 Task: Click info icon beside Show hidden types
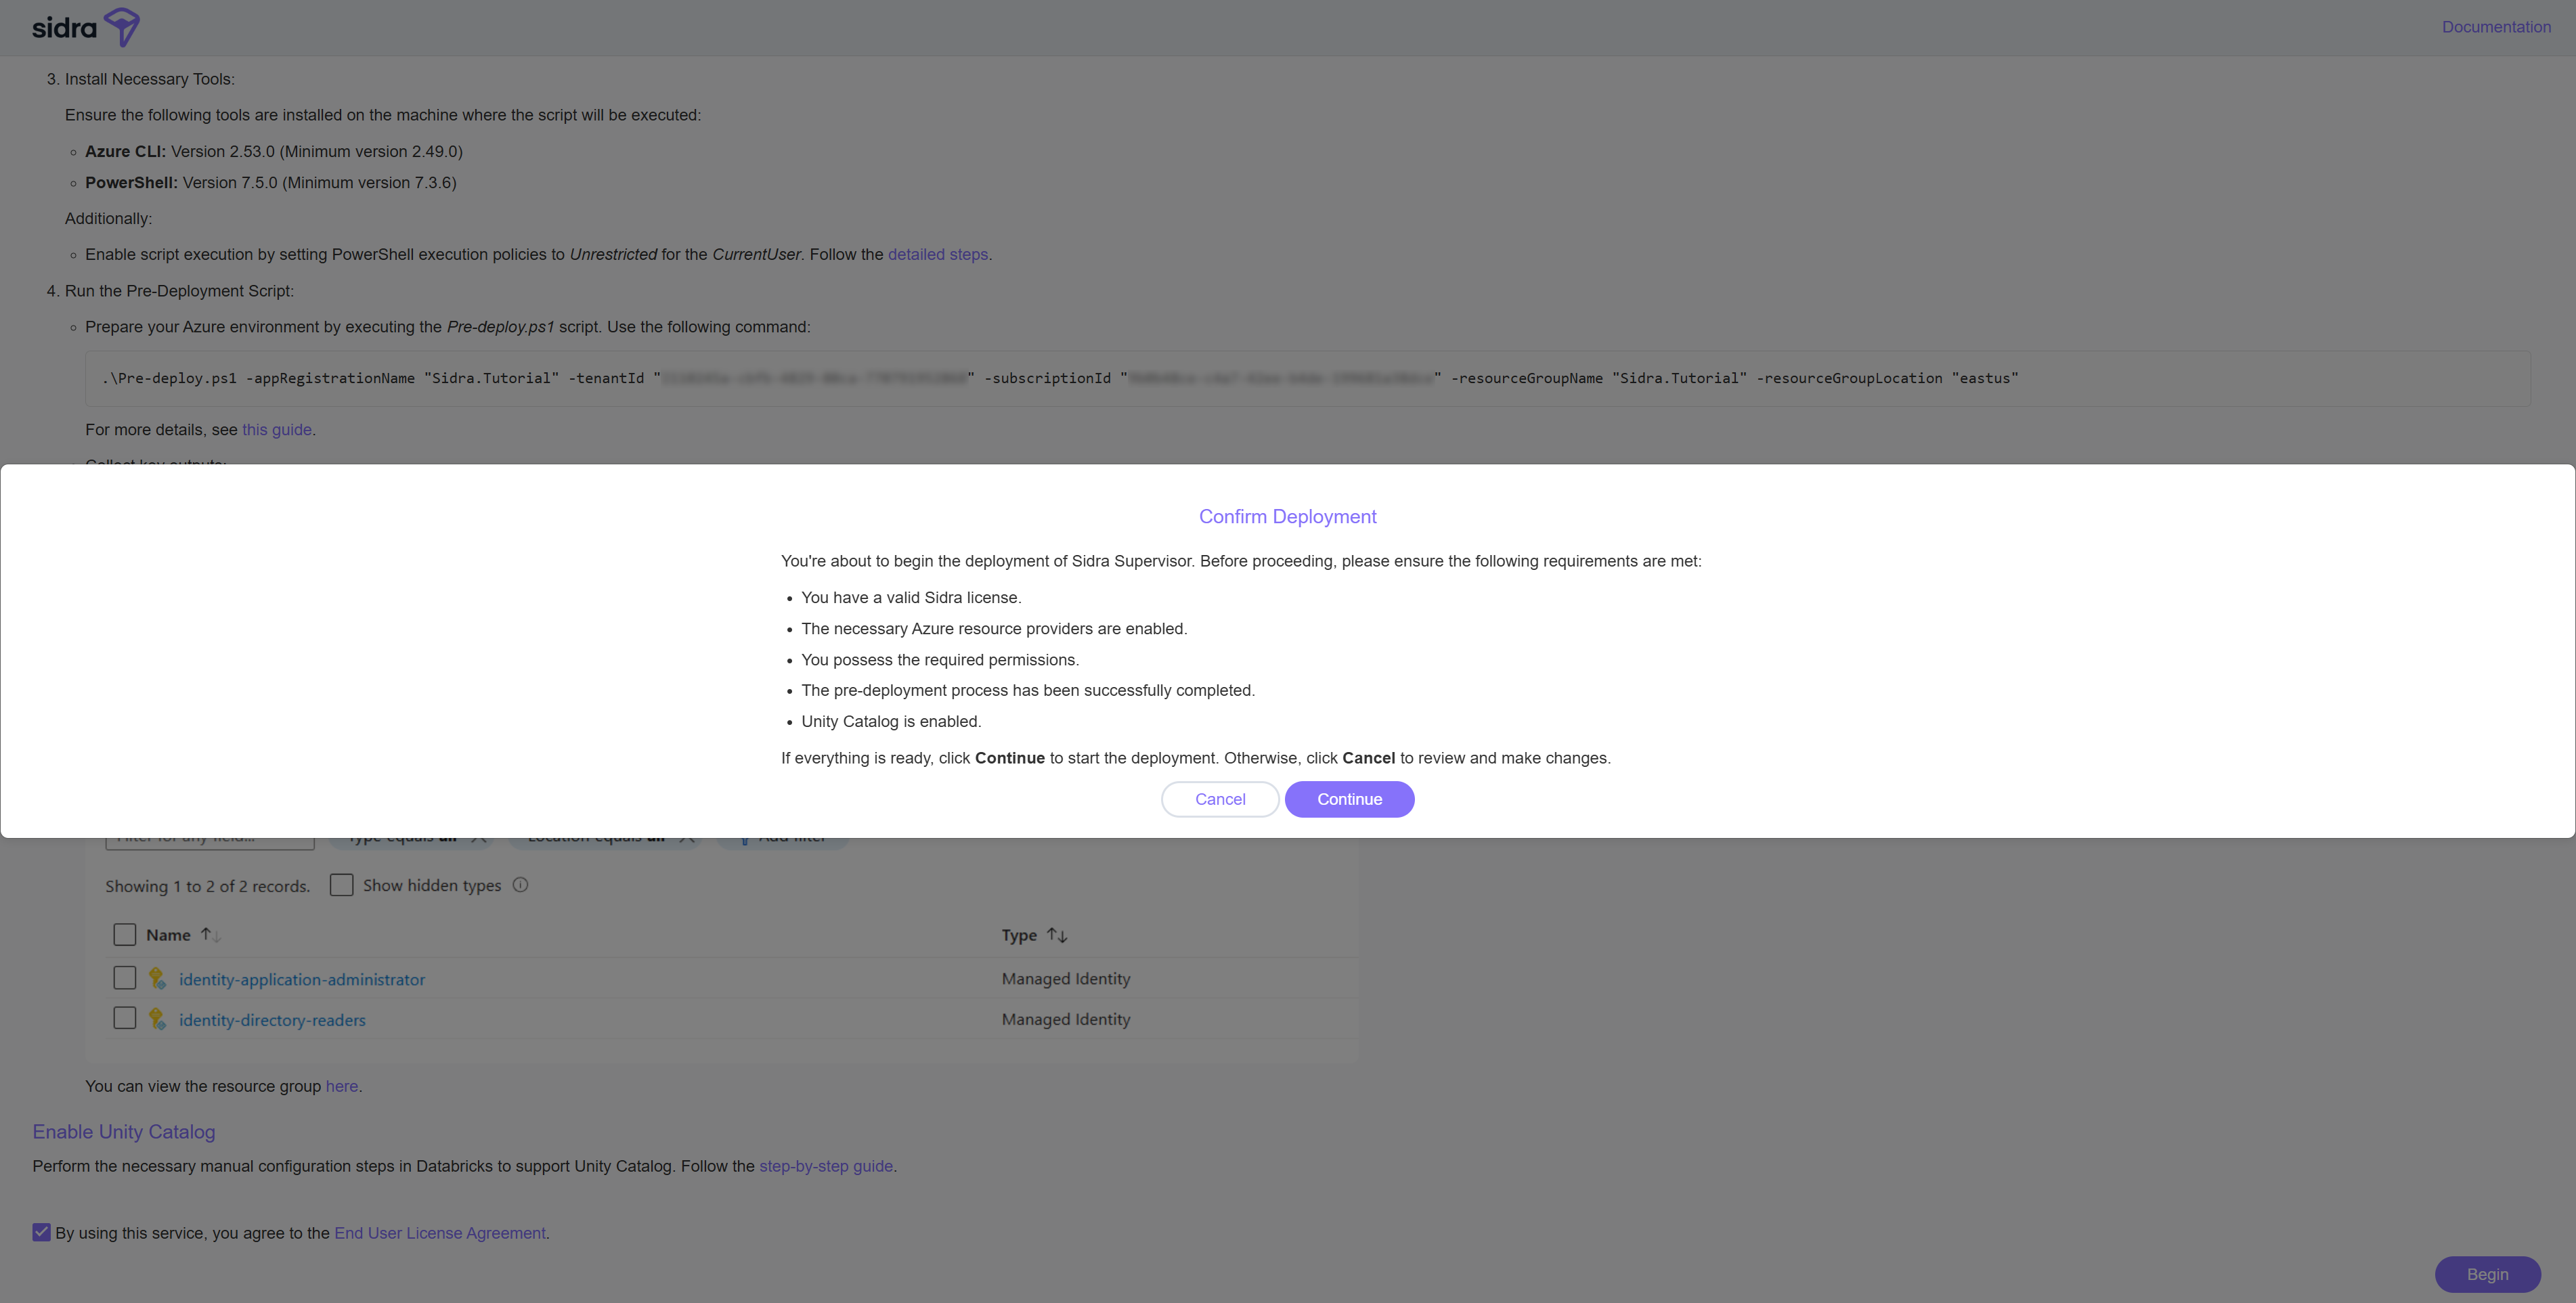tap(520, 885)
